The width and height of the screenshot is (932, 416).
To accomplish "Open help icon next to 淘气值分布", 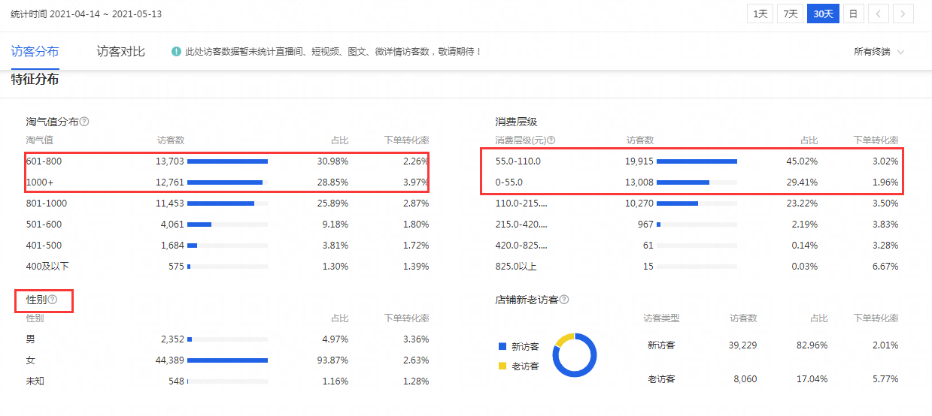I will pyautogui.click(x=84, y=122).
